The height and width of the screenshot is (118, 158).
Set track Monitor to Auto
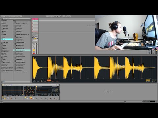(35, 39)
